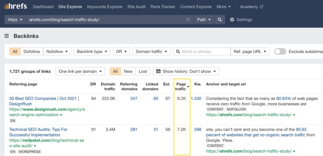Expand designrush.com referring URL caret

[x=61, y=115]
